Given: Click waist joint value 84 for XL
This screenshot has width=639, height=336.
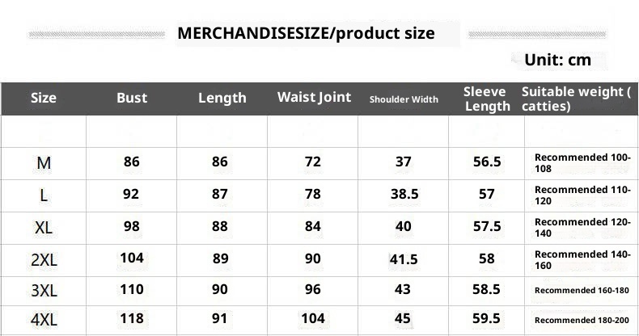Looking at the screenshot, I should [313, 225].
